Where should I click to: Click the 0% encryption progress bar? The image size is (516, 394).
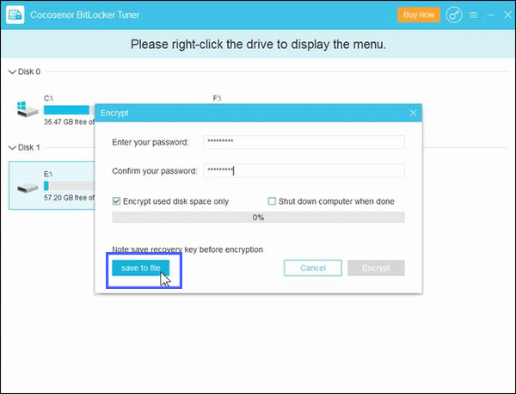point(258,218)
